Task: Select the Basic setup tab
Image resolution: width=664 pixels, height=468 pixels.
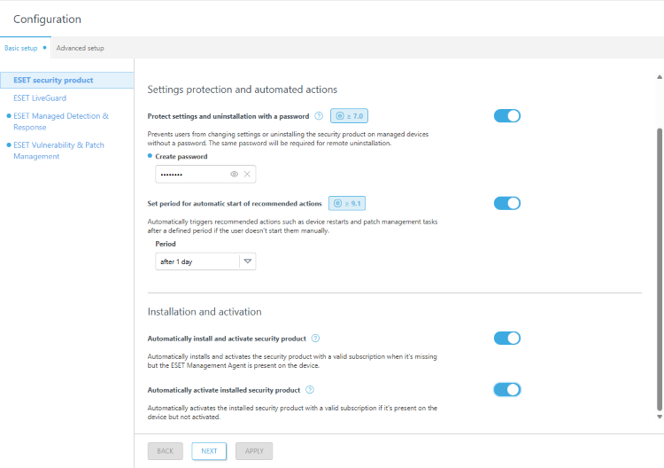Action: coord(21,48)
